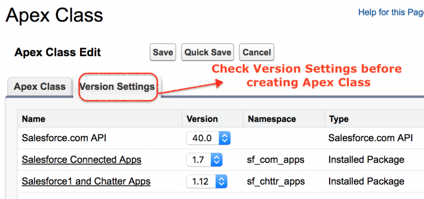Open the Salesforce1 and Chatter Apps link
The width and height of the screenshot is (424, 199).
coord(86,181)
